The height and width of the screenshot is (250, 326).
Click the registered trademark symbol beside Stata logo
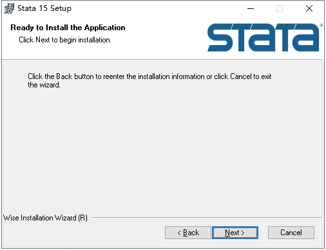[321, 25]
